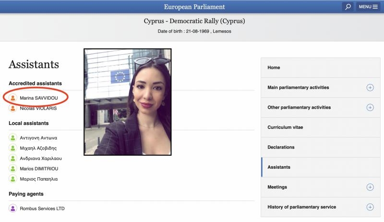Open Other parliamentary activities section
This screenshot has height=222, width=384.
(321, 107)
